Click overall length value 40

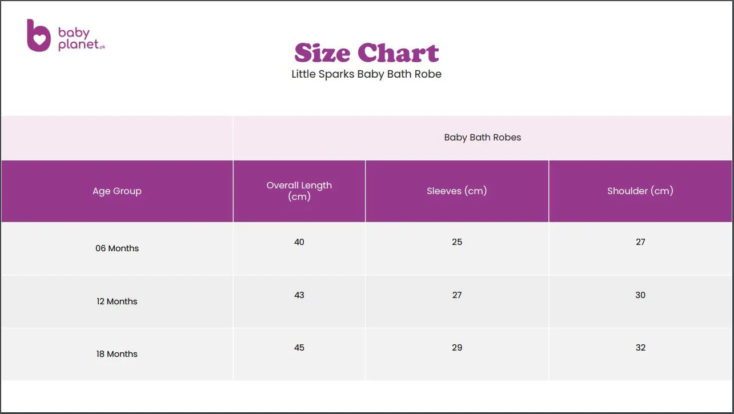click(299, 242)
